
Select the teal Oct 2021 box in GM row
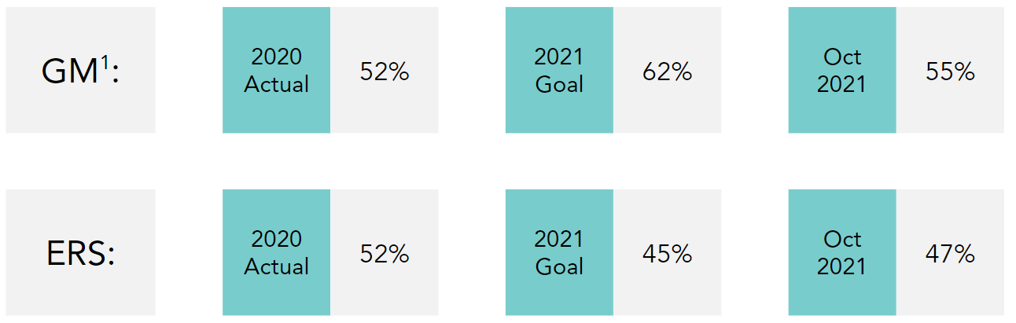(842, 70)
